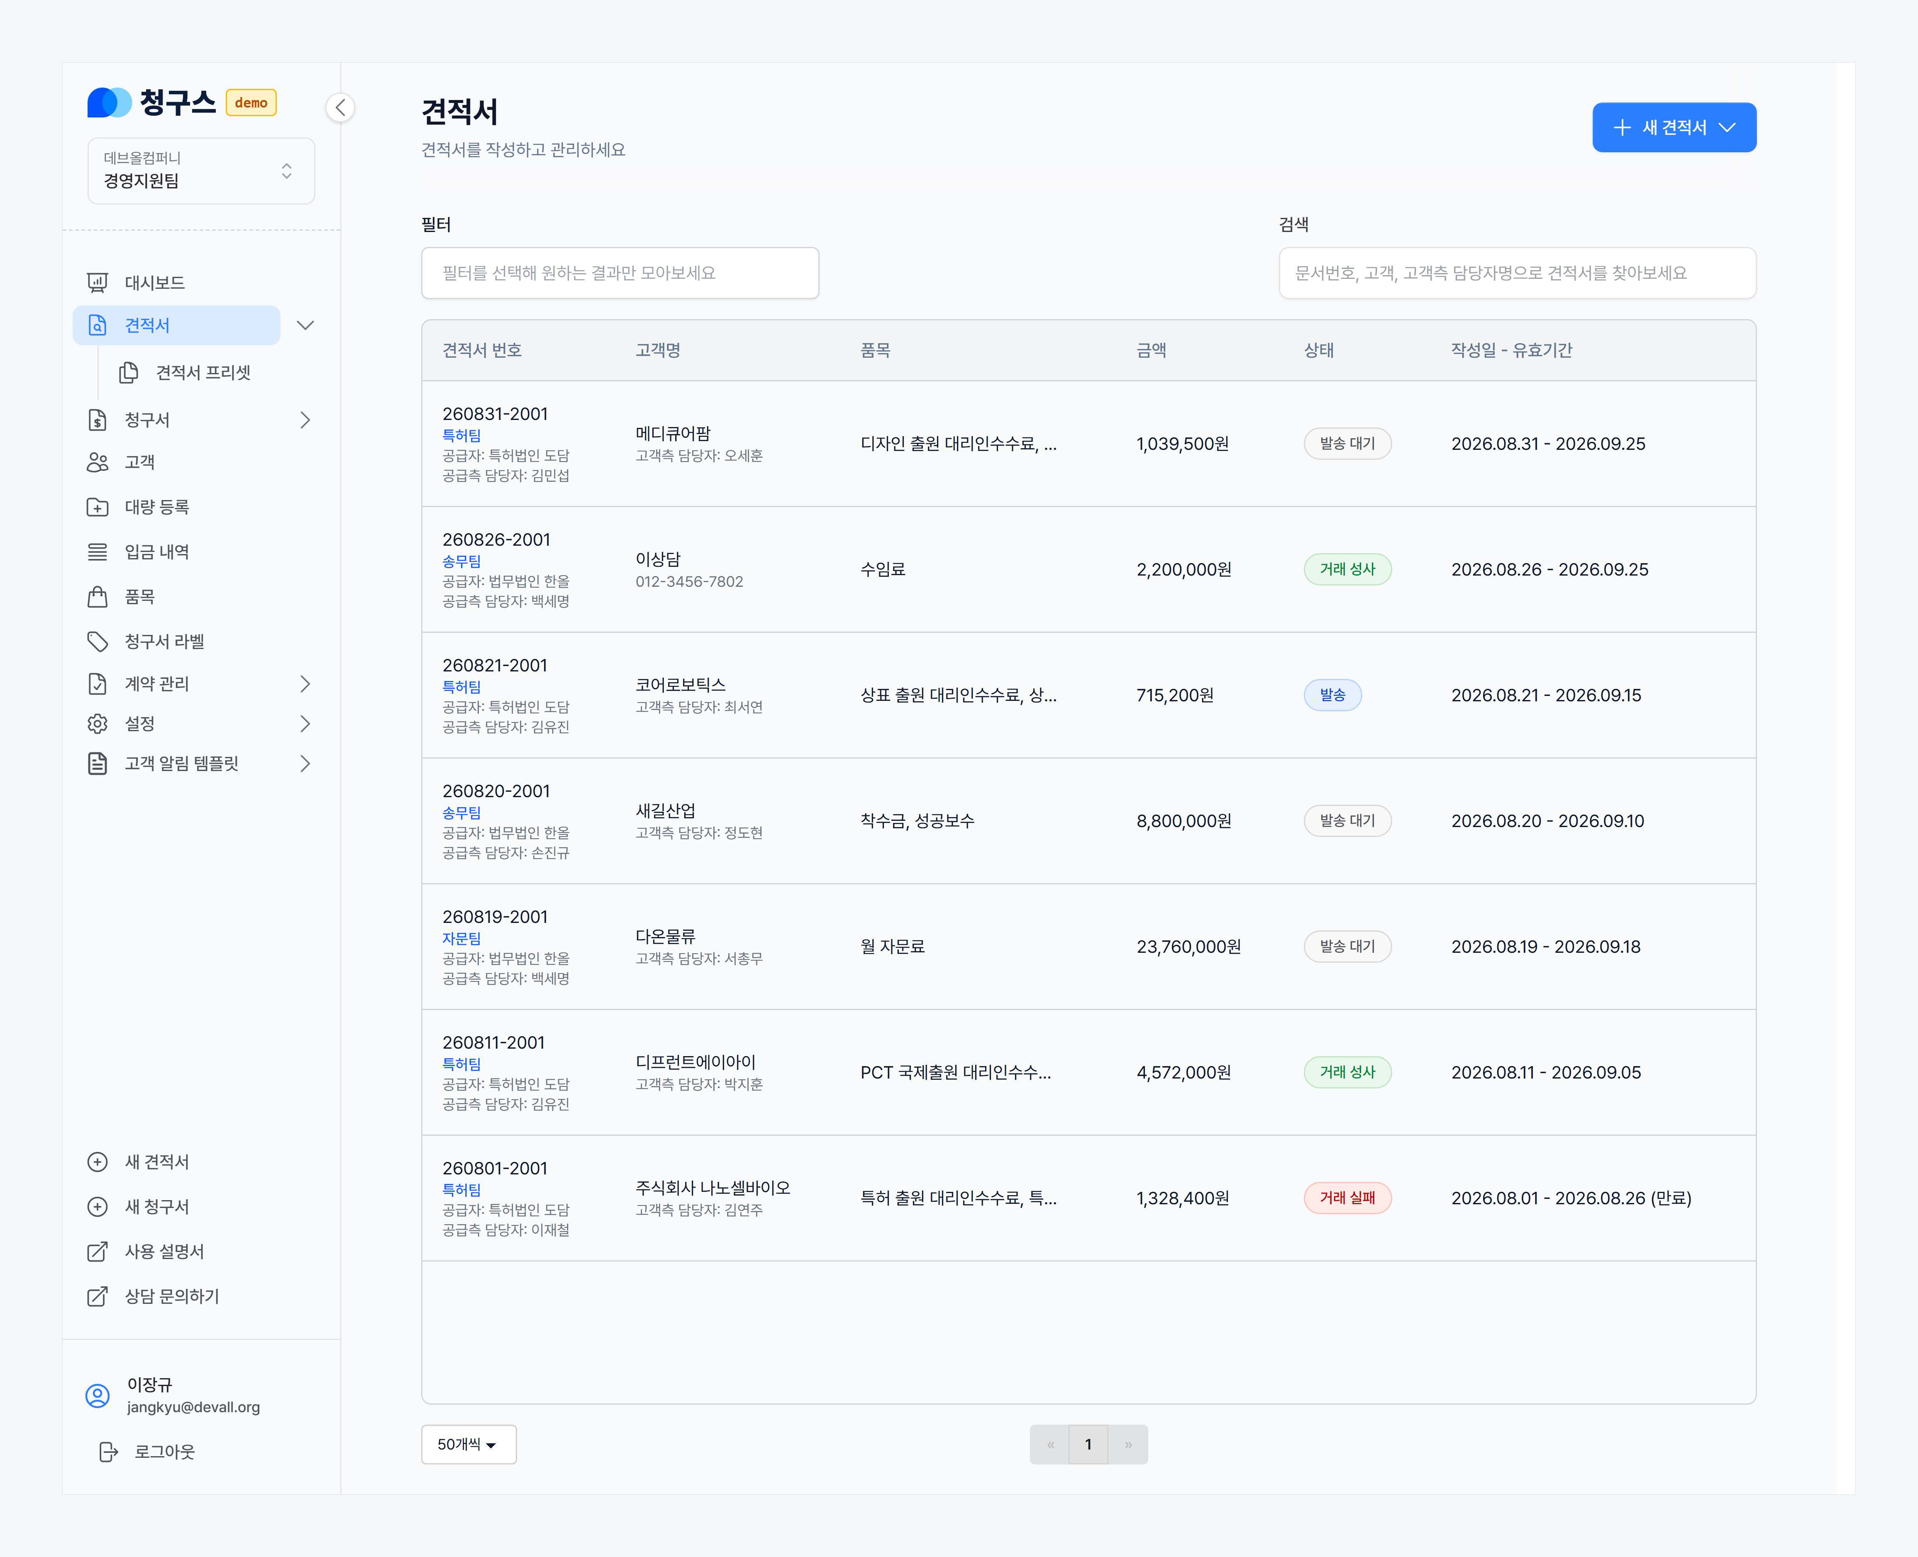The height and width of the screenshot is (1557, 1918).
Task: Click the 품목 shopping bag icon
Action: (x=98, y=596)
